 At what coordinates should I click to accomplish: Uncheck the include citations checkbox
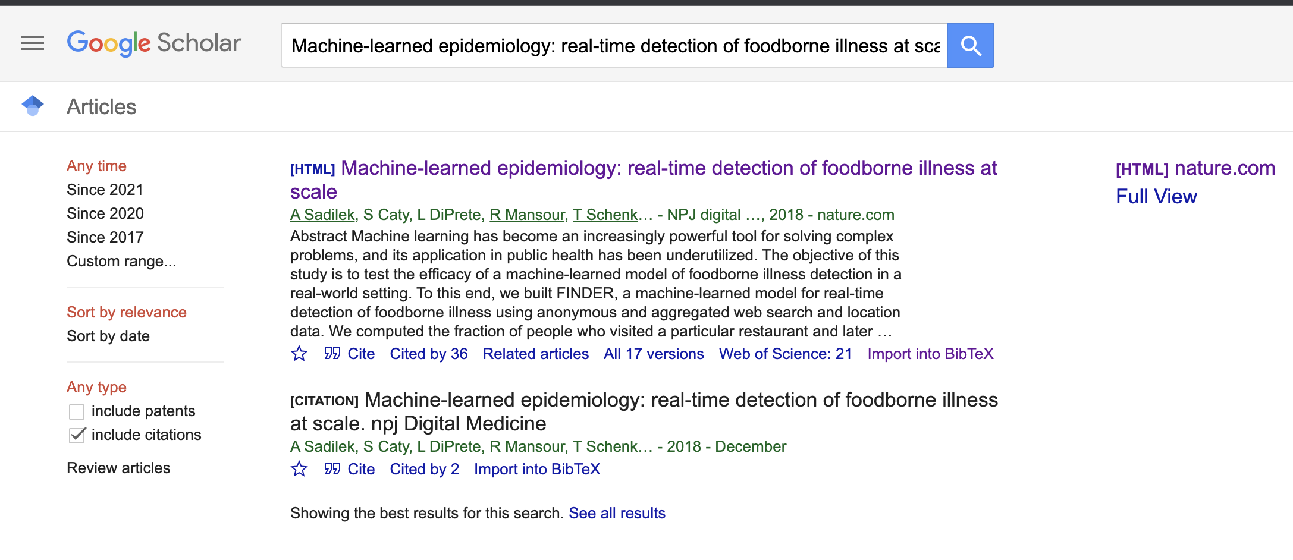point(76,434)
